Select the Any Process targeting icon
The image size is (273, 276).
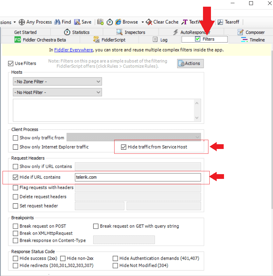pos(22,22)
